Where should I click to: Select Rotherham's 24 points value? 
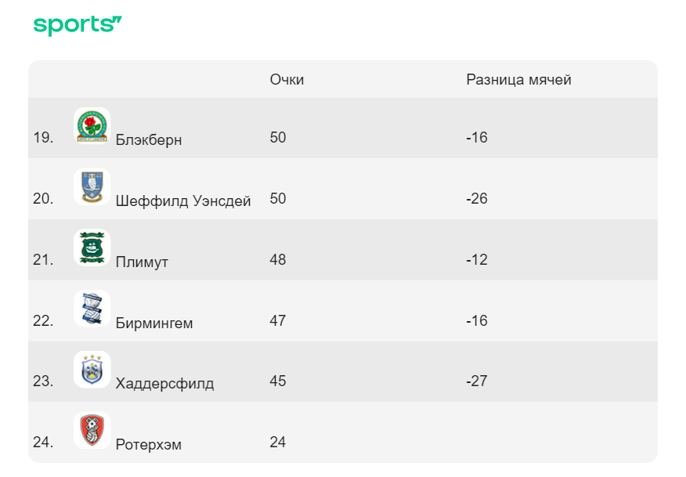point(278,442)
